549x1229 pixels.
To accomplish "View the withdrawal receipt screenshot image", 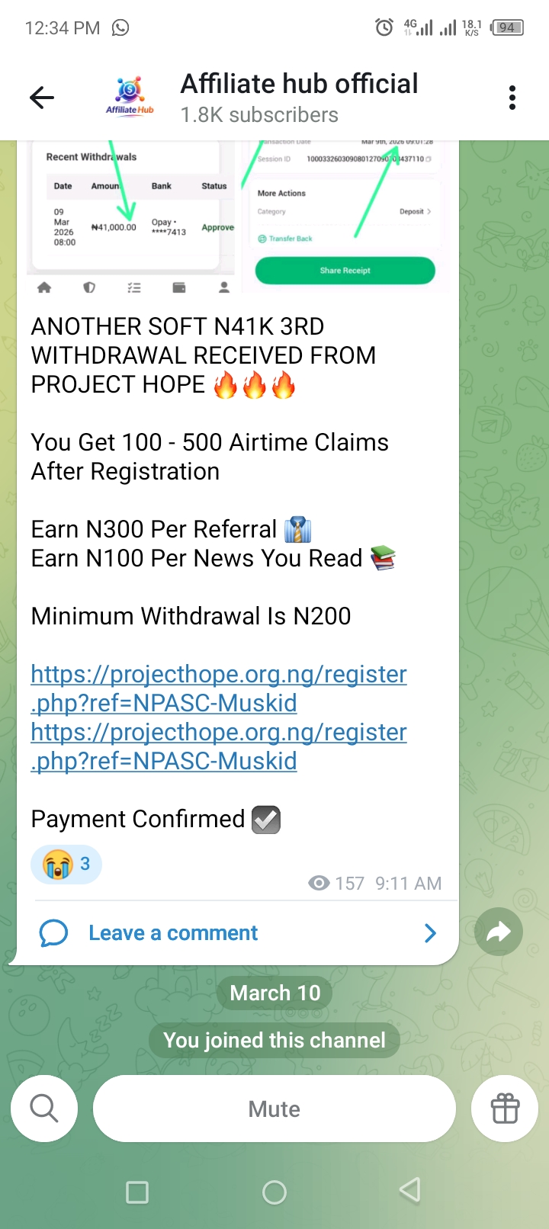I will pos(238,218).
